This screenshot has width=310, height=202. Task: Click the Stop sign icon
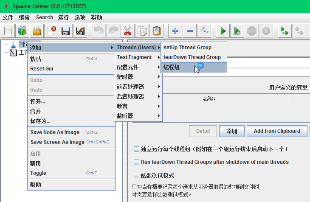[251, 31]
